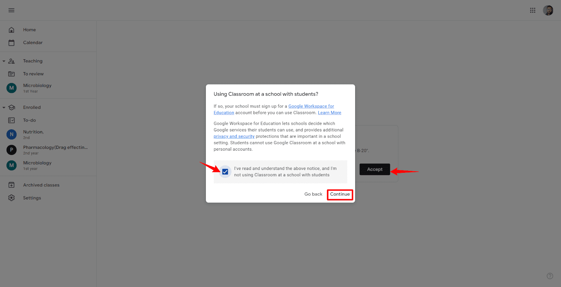
Task: Click the Continue button in dialog
Action: click(340, 194)
